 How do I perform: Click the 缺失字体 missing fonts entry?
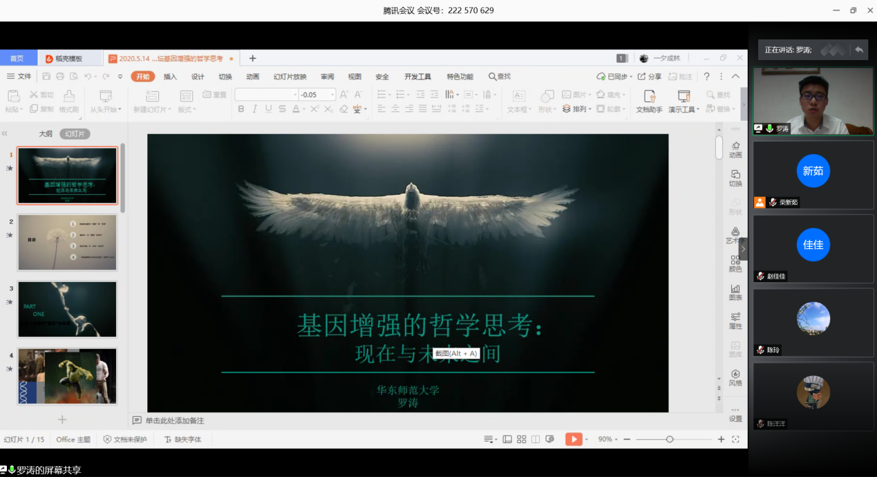click(182, 439)
